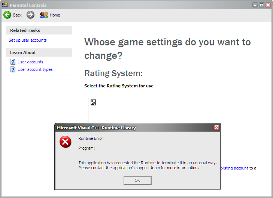273x198 pixels.
Task: Click OK in Runtime Error dialog
Action: [x=137, y=180]
